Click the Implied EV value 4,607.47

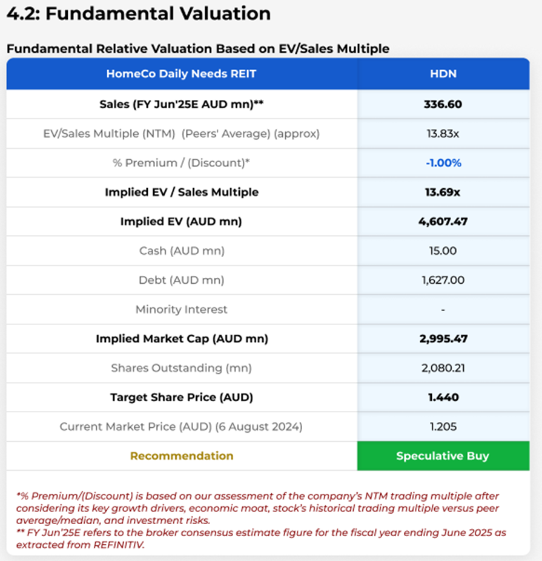click(443, 221)
